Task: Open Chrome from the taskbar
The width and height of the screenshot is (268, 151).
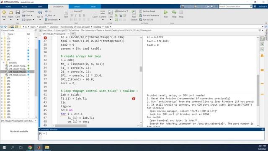Action: coord(30,147)
